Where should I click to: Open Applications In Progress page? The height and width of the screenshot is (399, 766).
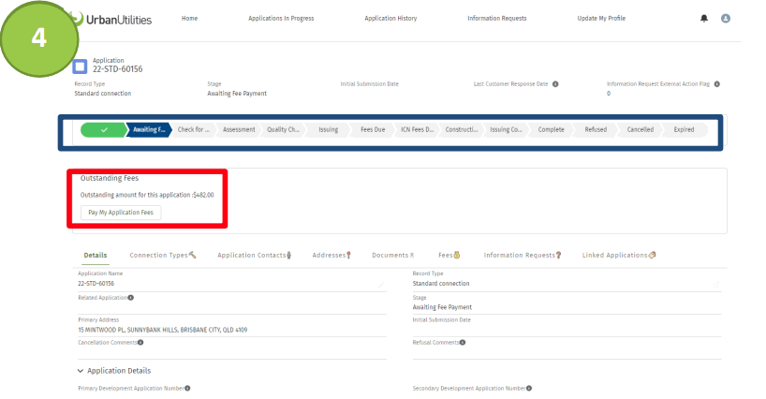pyautogui.click(x=281, y=19)
